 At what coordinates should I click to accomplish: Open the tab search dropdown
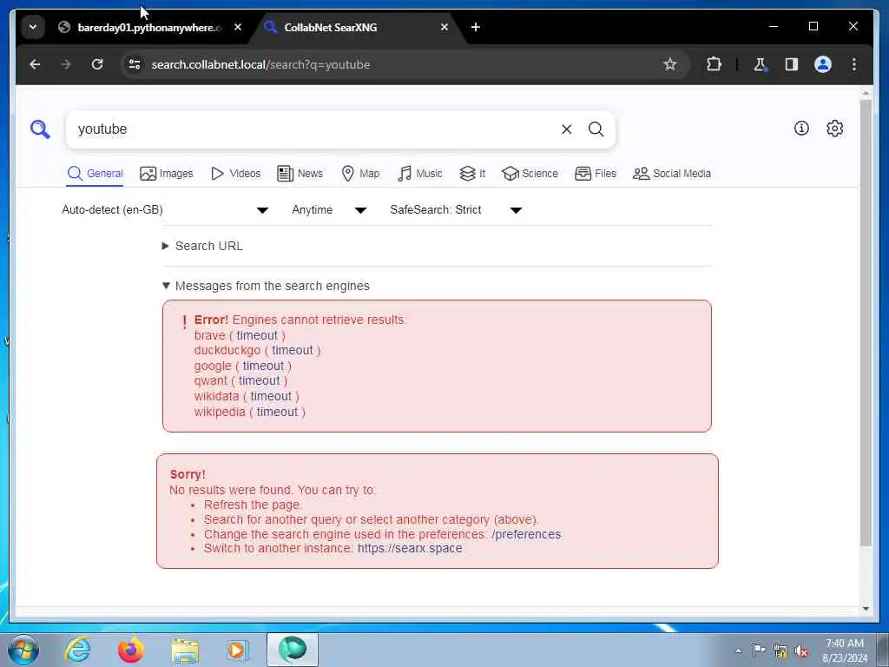point(33,27)
